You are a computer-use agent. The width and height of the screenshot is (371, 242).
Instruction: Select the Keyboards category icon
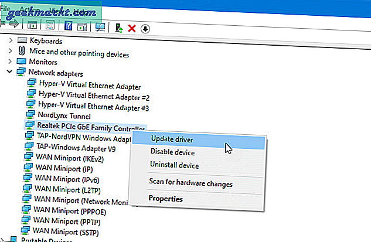click(22, 40)
